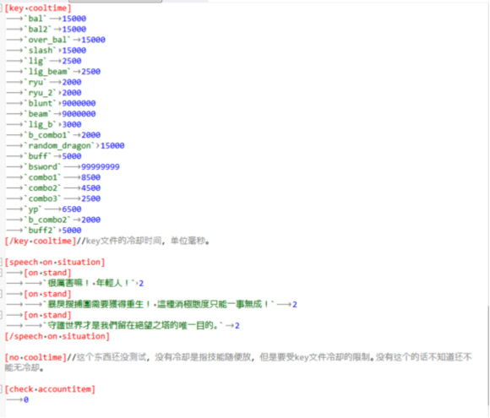Click the closing [/speech on situation] tag
The image size is (490, 418).
(x=57, y=336)
